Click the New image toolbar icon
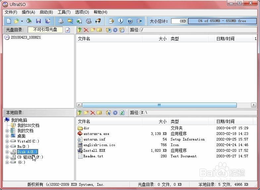This screenshot has width=260, height=190. pos(9,21)
